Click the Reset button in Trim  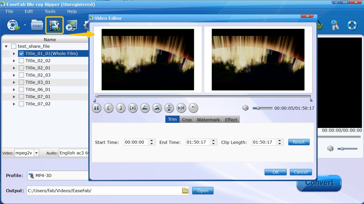coord(299,142)
